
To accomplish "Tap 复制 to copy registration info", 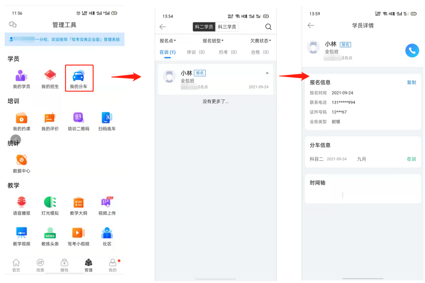I will pyautogui.click(x=411, y=82).
